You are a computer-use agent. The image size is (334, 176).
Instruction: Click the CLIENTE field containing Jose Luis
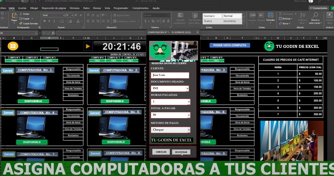tap(170, 75)
